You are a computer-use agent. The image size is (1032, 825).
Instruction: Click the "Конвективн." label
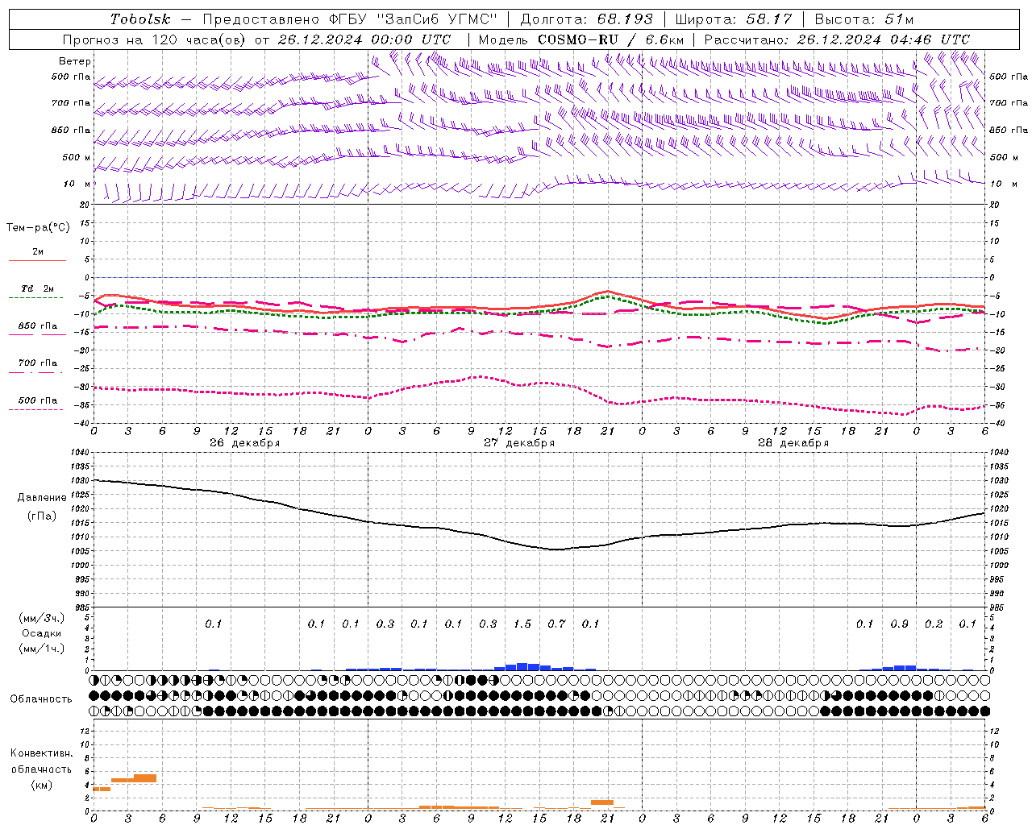(x=41, y=753)
